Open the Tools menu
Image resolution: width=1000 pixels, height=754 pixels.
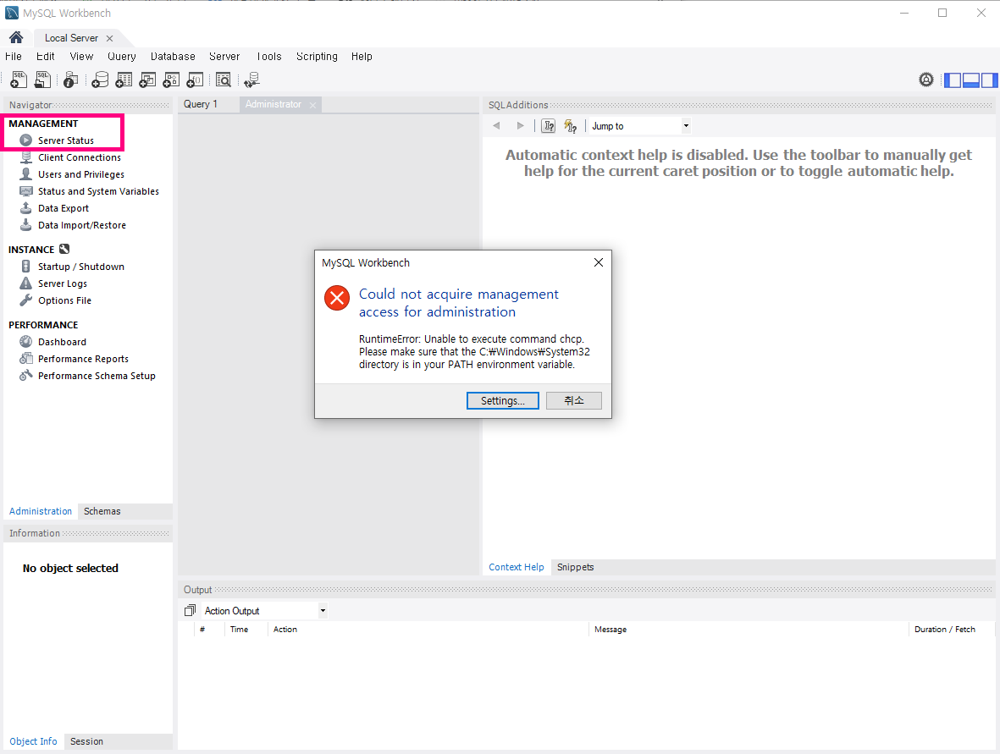pyautogui.click(x=269, y=56)
